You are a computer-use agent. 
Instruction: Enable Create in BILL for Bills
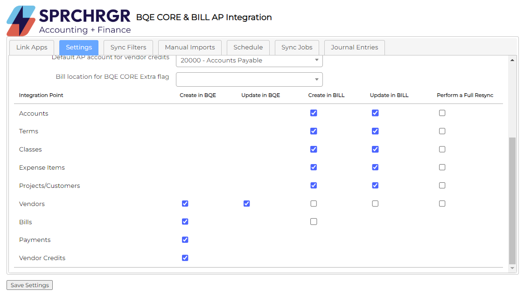pyautogui.click(x=314, y=222)
